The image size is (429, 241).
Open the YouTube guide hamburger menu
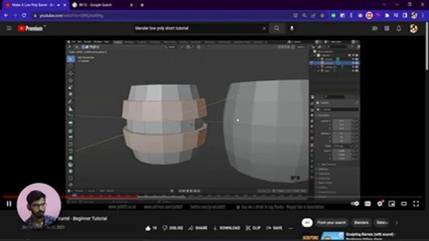click(9, 28)
